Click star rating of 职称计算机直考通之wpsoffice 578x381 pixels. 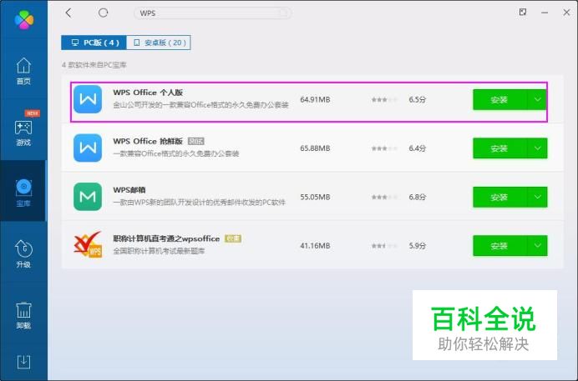384,246
